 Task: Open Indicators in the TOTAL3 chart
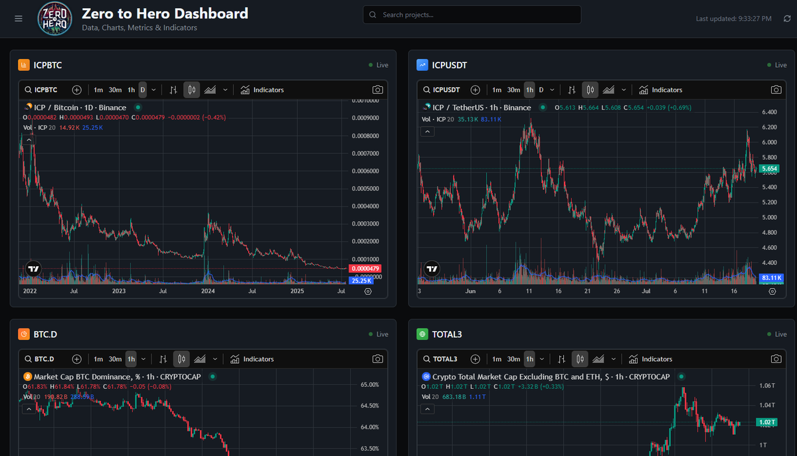[651, 359]
